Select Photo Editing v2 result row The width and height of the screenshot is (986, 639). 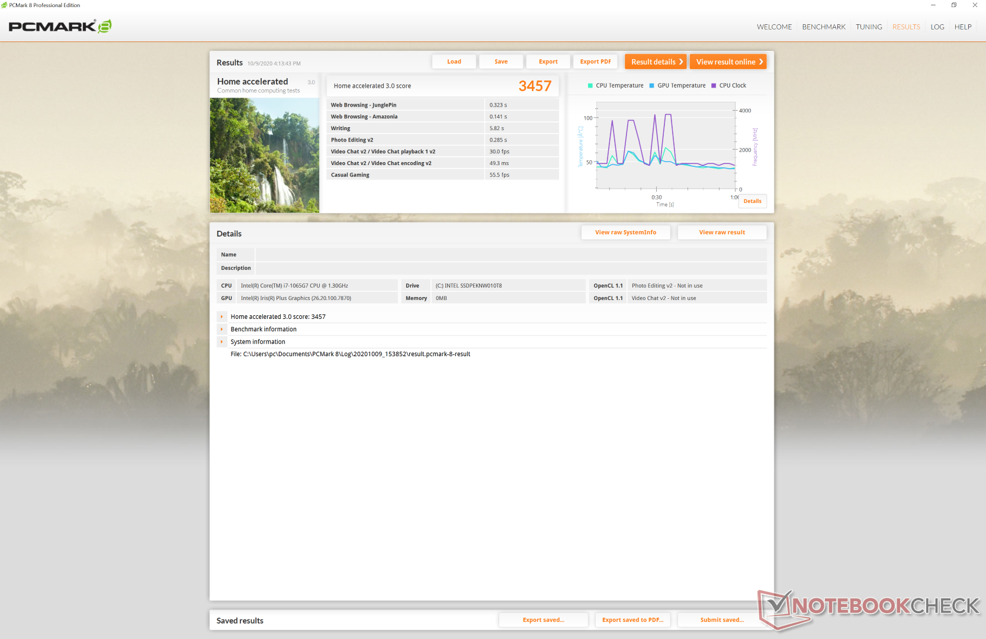point(442,140)
